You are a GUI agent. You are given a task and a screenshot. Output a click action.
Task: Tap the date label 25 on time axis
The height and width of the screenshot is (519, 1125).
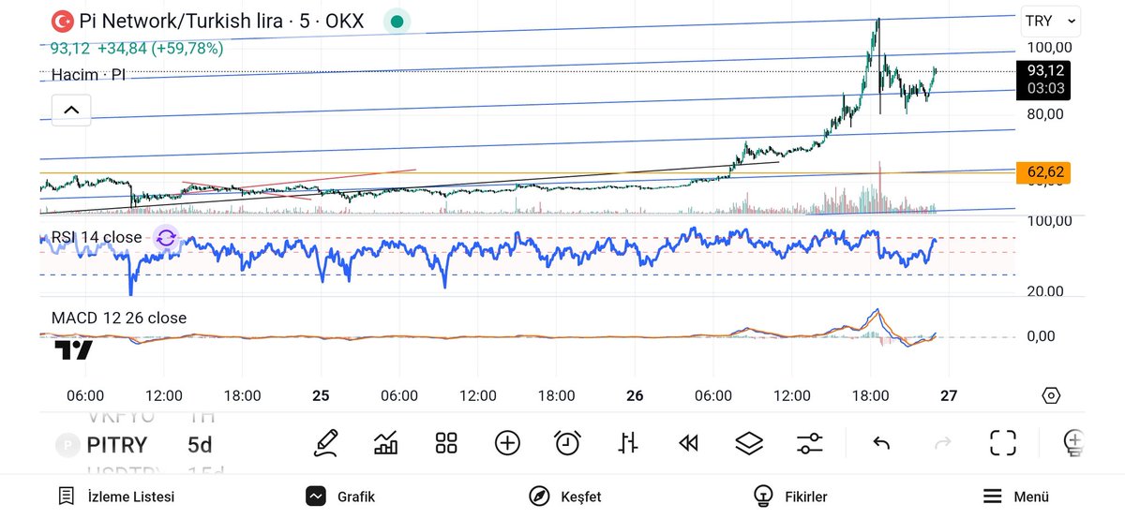(321, 395)
